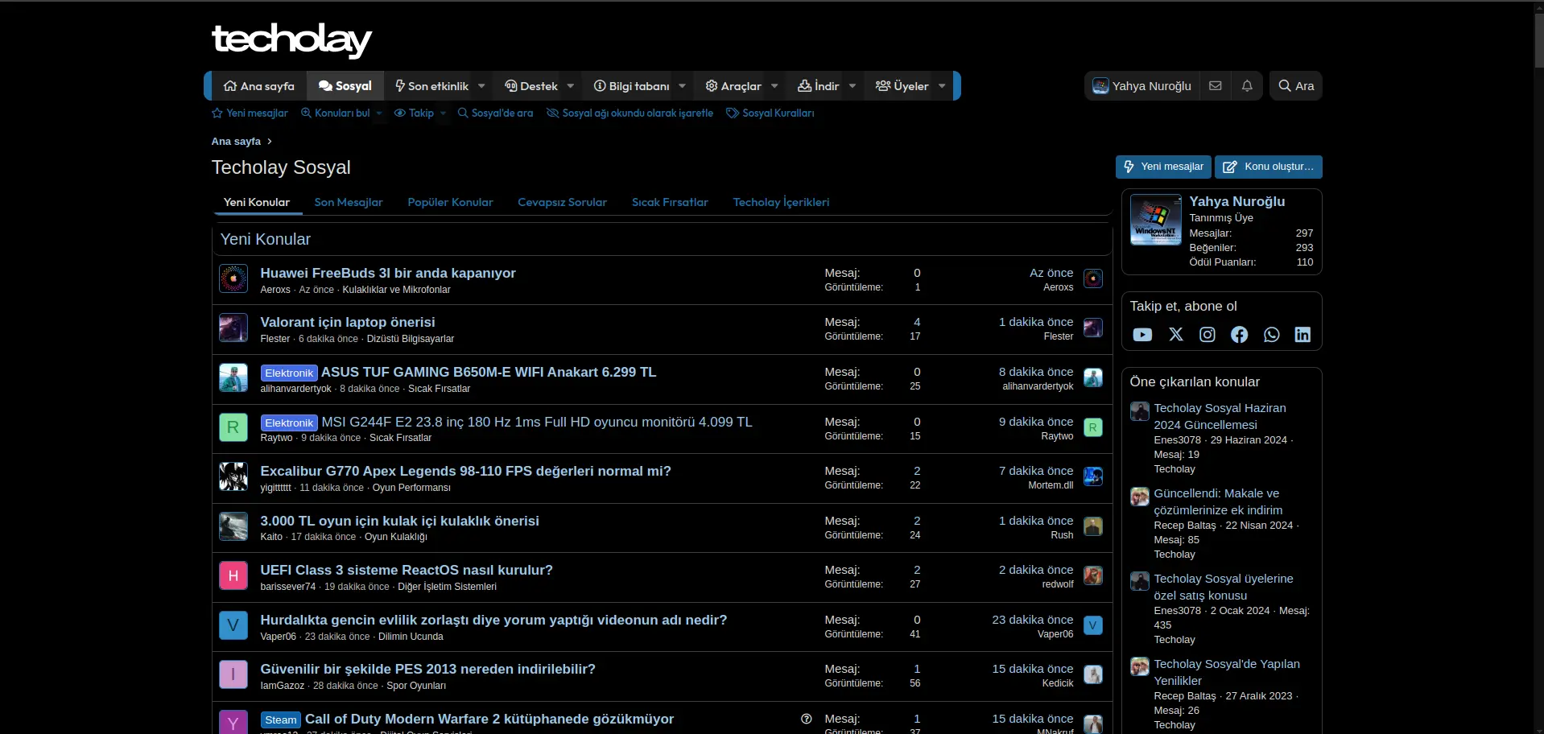The height and width of the screenshot is (734, 1544).
Task: Switch to the Cevapsız Sorular tab
Action: click(x=562, y=202)
